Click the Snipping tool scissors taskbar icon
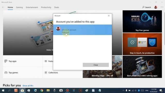The width and height of the screenshot is (165, 93). click(x=74, y=90)
